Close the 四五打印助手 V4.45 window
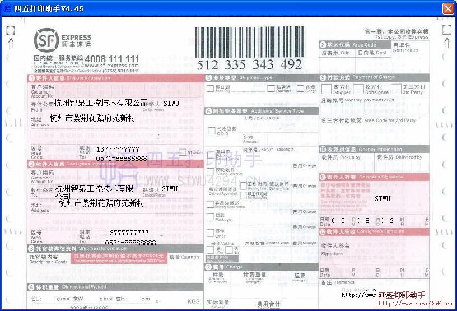Screen dimensions: 457x311 [448, 8]
